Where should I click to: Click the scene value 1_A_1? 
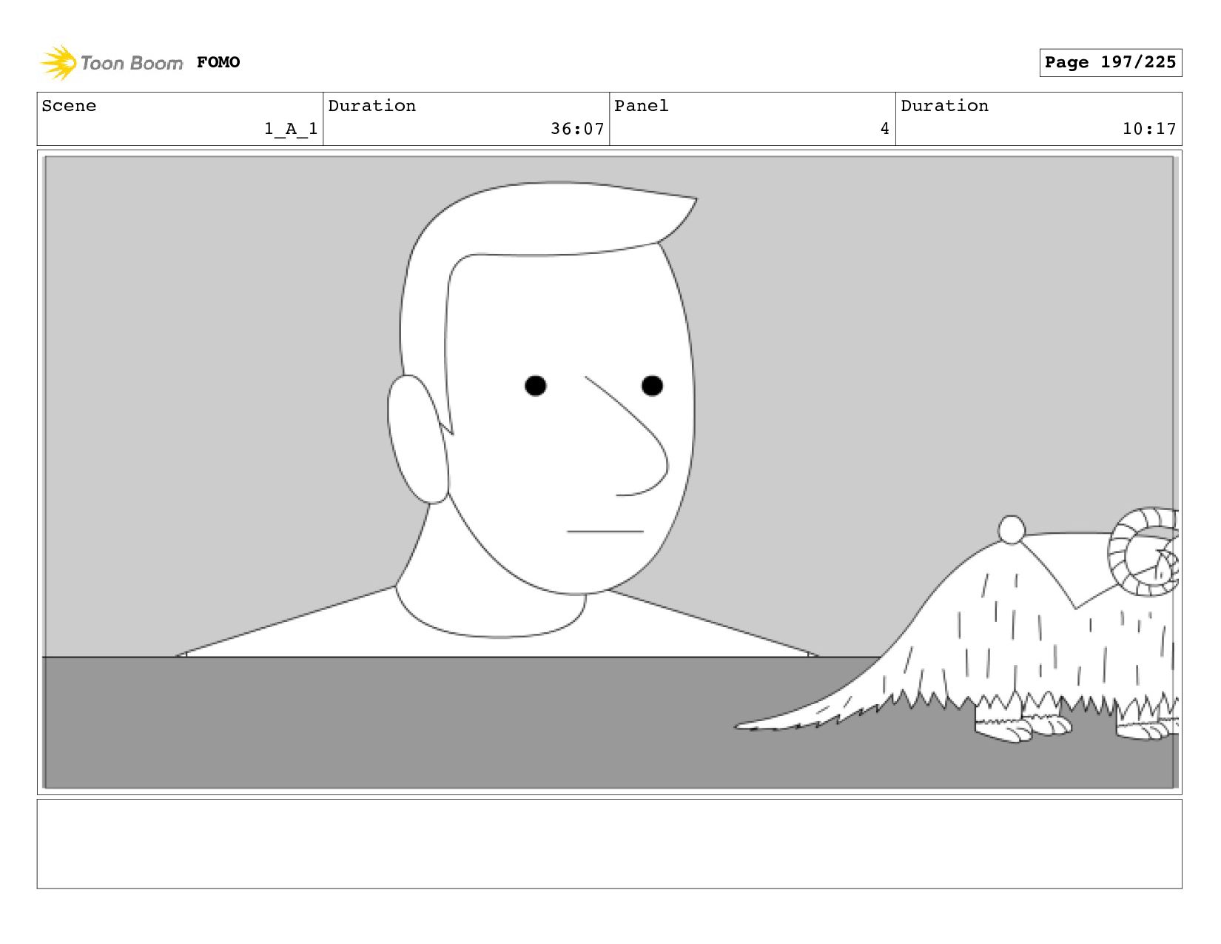pos(291,129)
